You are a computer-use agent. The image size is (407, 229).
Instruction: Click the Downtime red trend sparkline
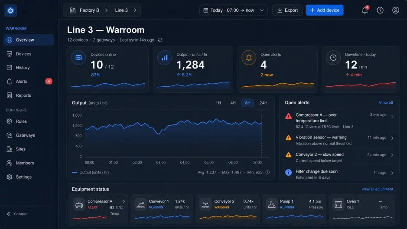[361, 85]
